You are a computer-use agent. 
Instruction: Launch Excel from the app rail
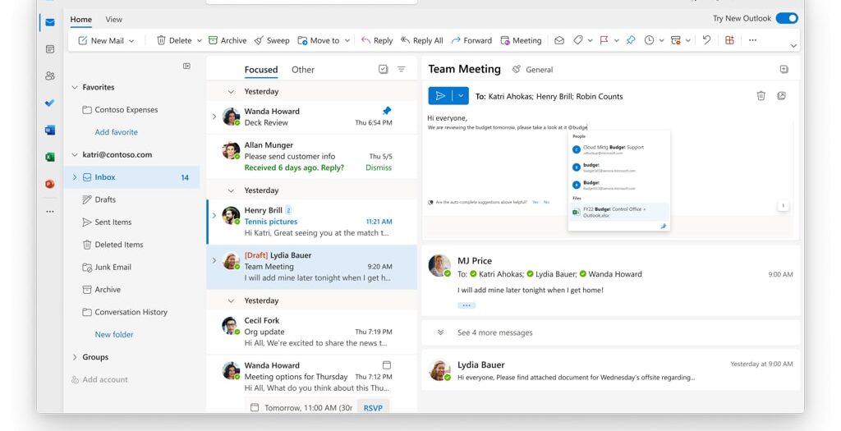click(x=50, y=157)
